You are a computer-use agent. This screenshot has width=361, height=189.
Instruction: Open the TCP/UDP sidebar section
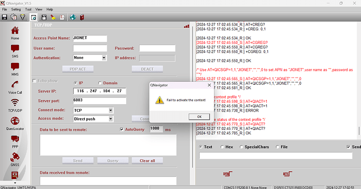coord(15,106)
